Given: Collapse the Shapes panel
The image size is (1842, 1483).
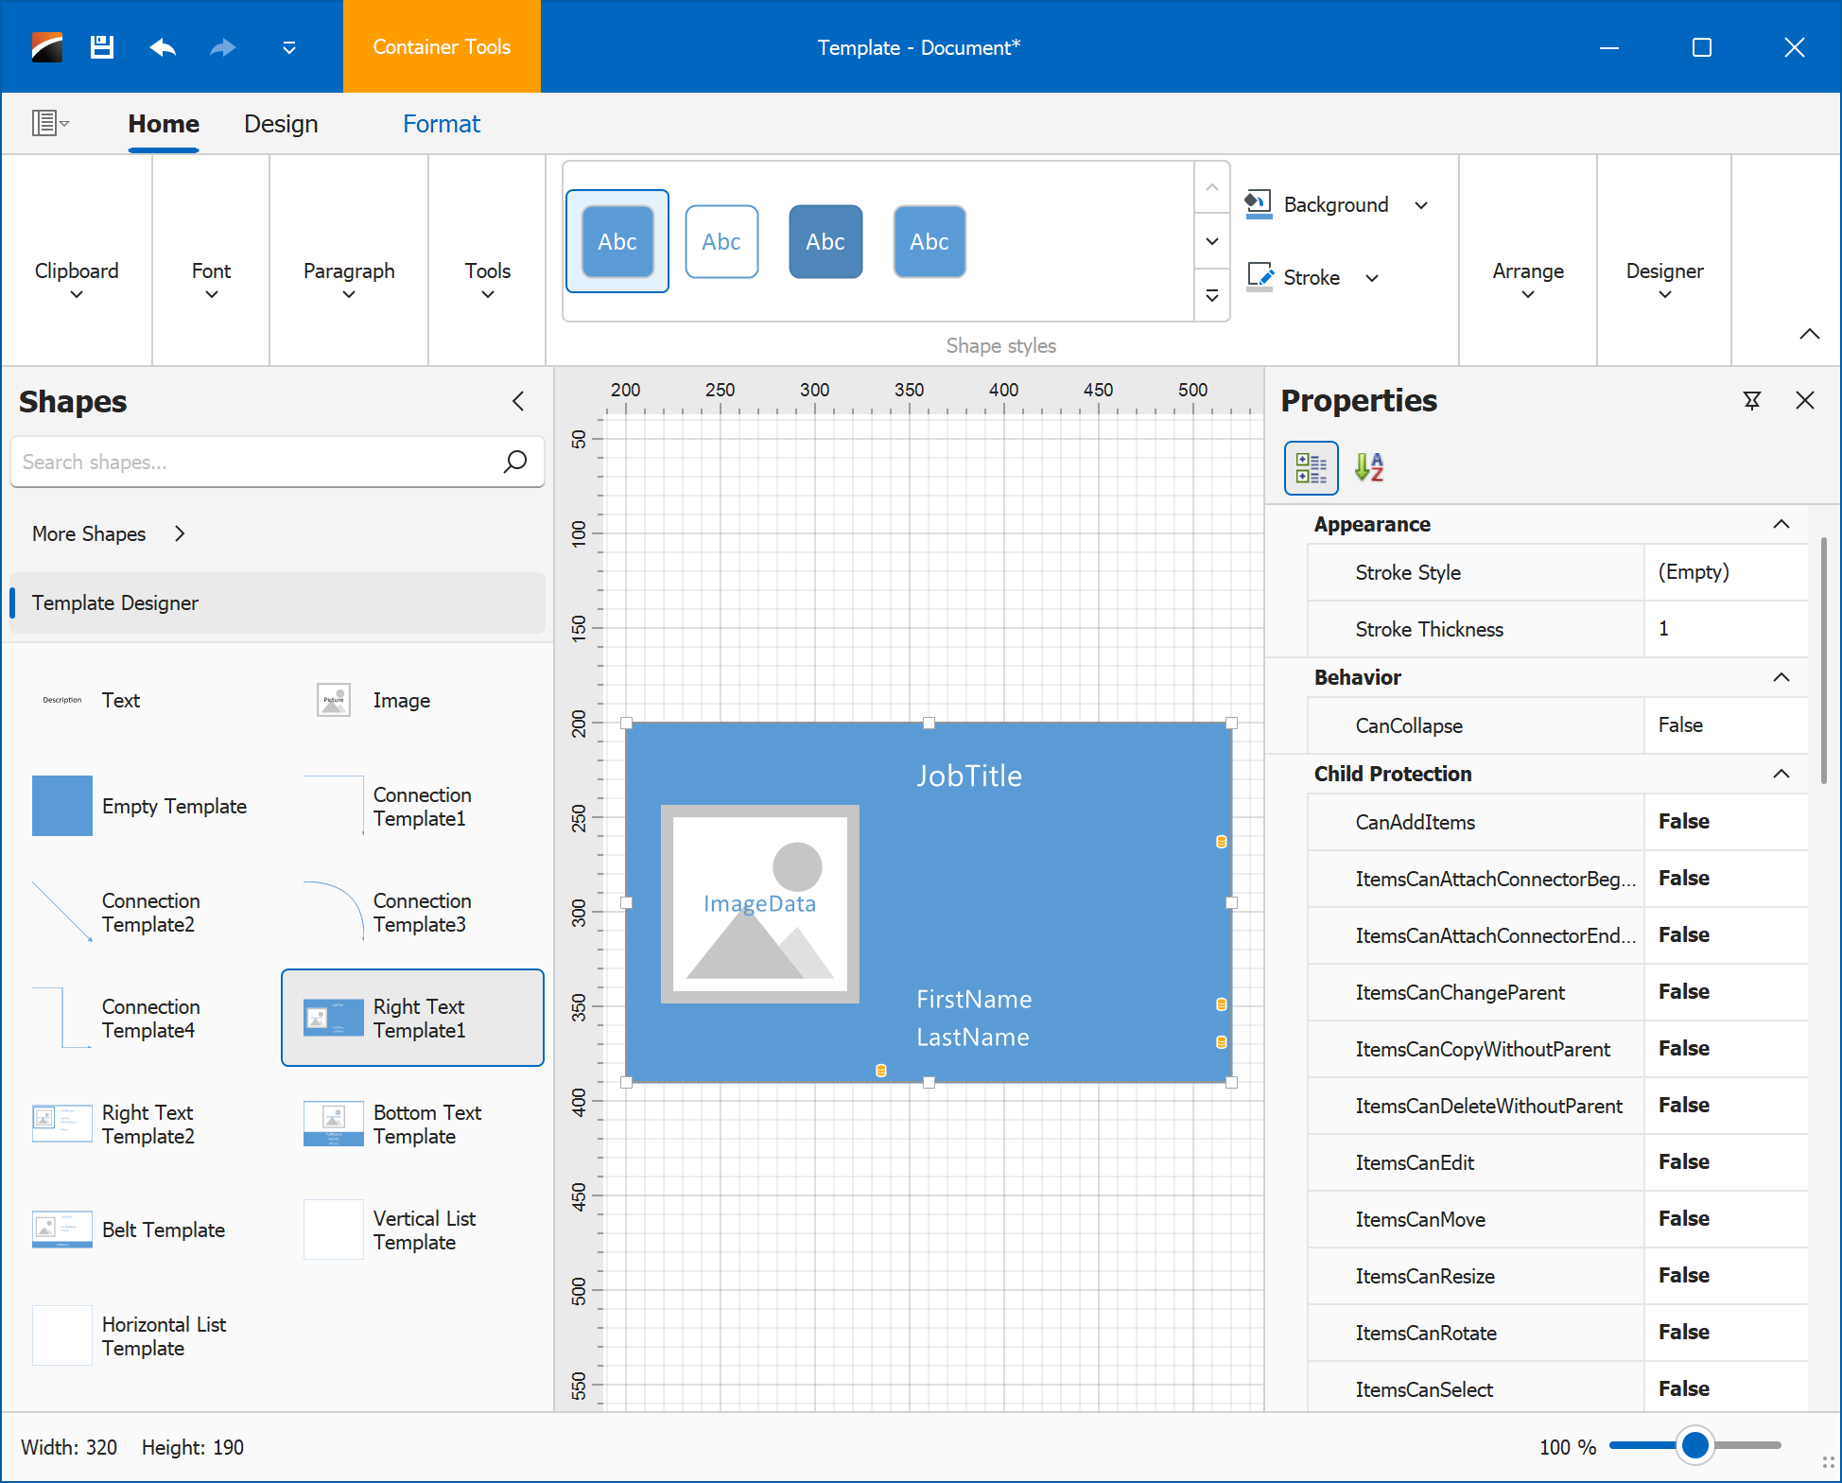Looking at the screenshot, I should click(518, 401).
